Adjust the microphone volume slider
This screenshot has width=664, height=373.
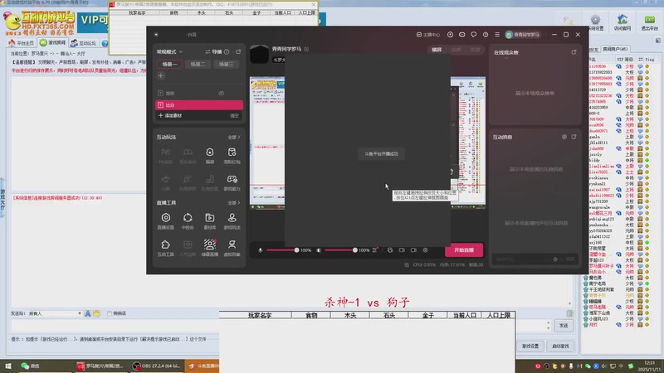click(x=281, y=250)
